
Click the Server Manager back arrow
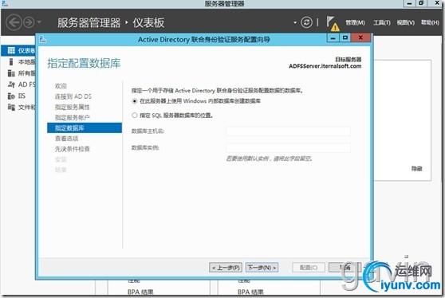(14, 22)
